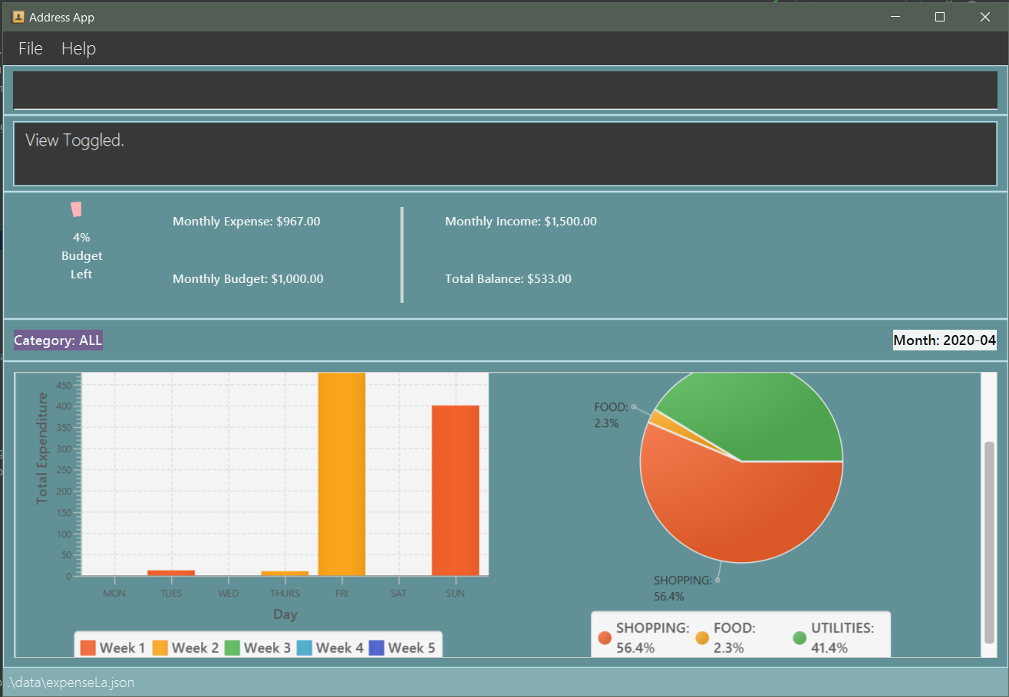Click the Total Balance: $533.00 text
1009x697 pixels.
click(x=508, y=279)
